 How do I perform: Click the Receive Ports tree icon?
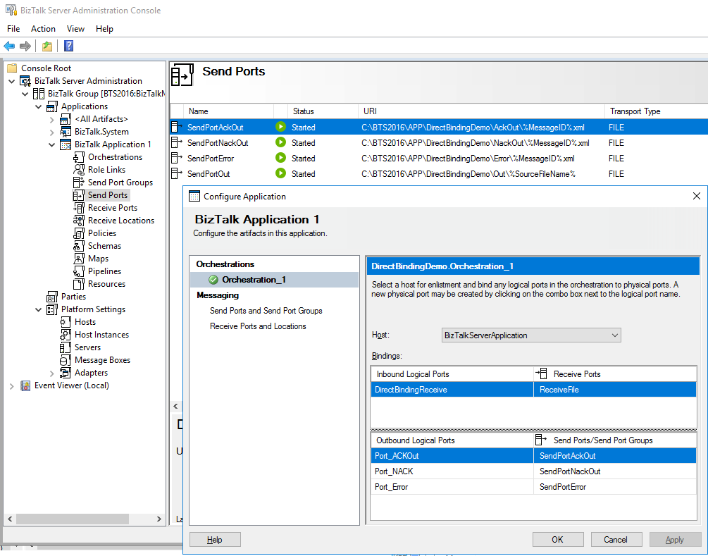click(79, 208)
